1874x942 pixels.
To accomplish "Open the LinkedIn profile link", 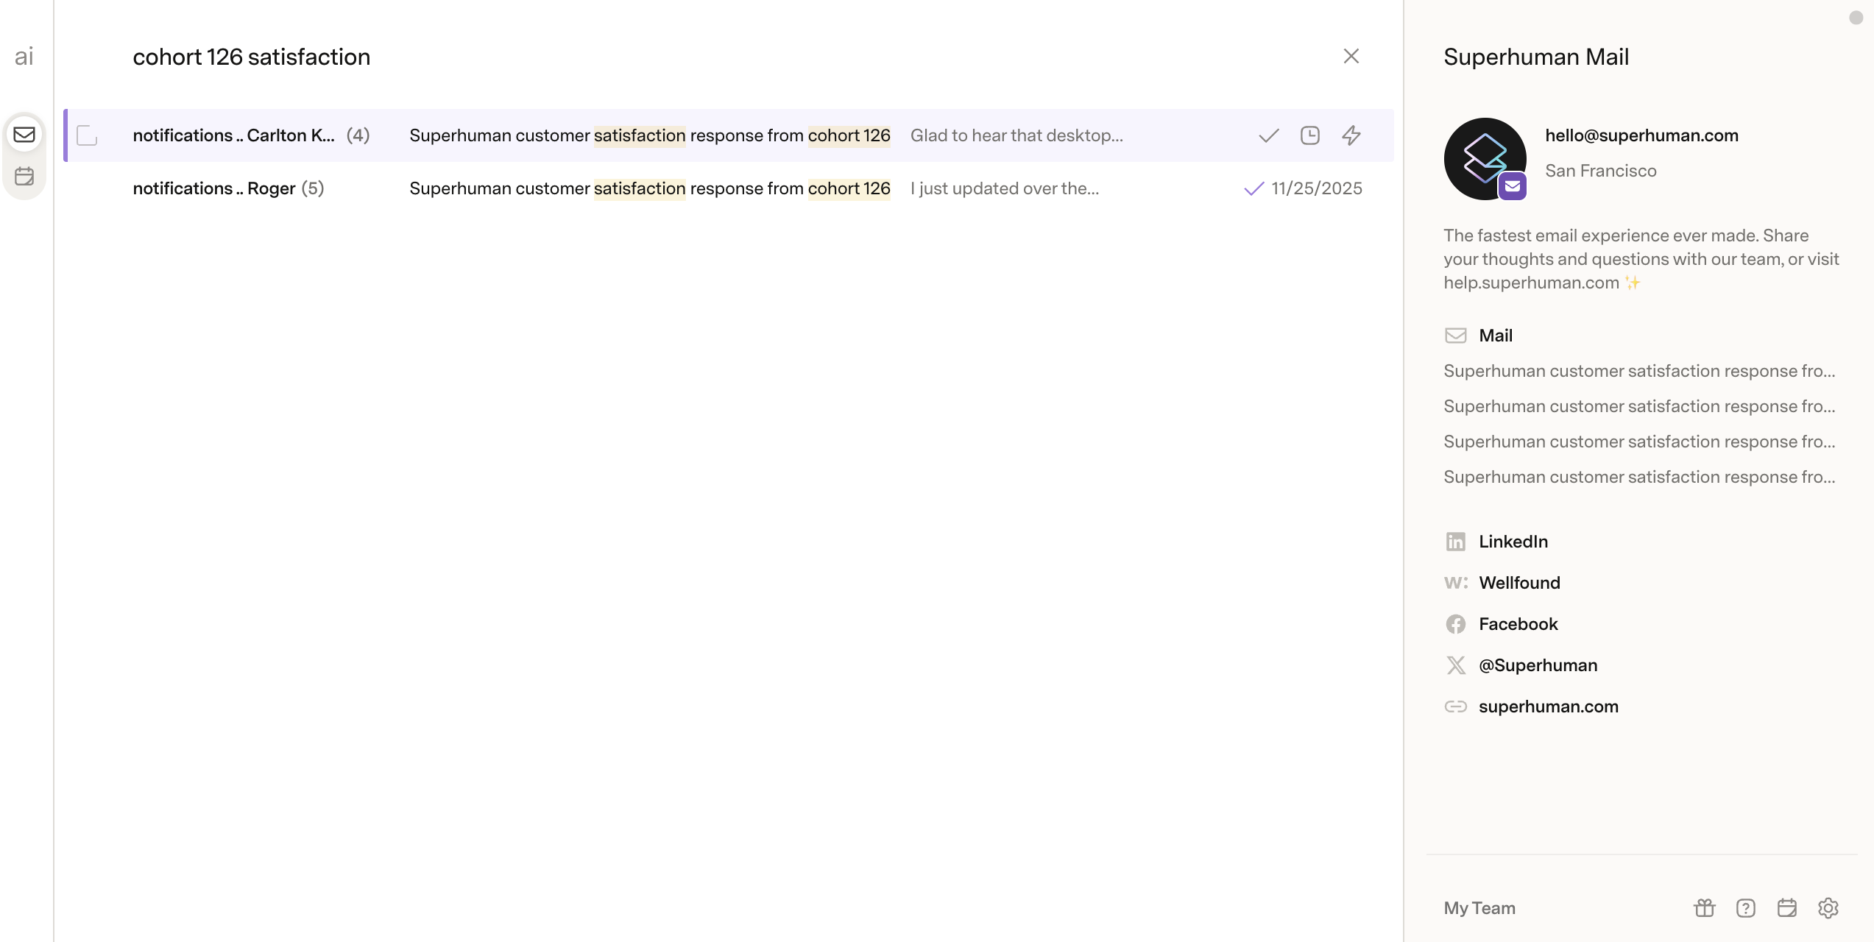I will (1513, 542).
